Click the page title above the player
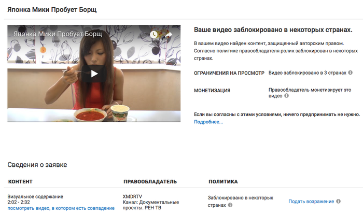363x215 pixels. [x=52, y=10]
